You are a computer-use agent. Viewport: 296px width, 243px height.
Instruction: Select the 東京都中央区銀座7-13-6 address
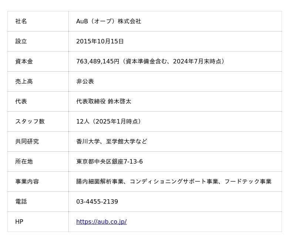(x=110, y=162)
